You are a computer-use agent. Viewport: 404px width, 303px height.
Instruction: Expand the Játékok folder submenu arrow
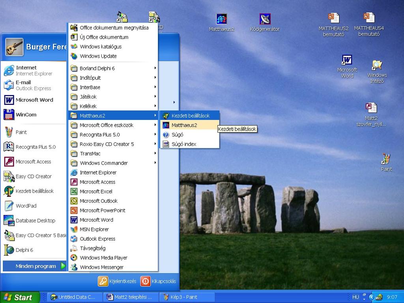point(155,97)
